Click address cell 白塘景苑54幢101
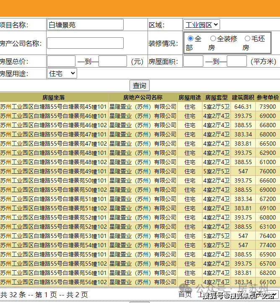The width and height of the screenshot is (280, 303). tap(54, 245)
